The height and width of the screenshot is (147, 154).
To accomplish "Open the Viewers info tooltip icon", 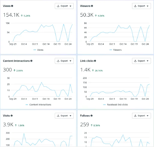I will pyautogui.click(x=92, y=6).
